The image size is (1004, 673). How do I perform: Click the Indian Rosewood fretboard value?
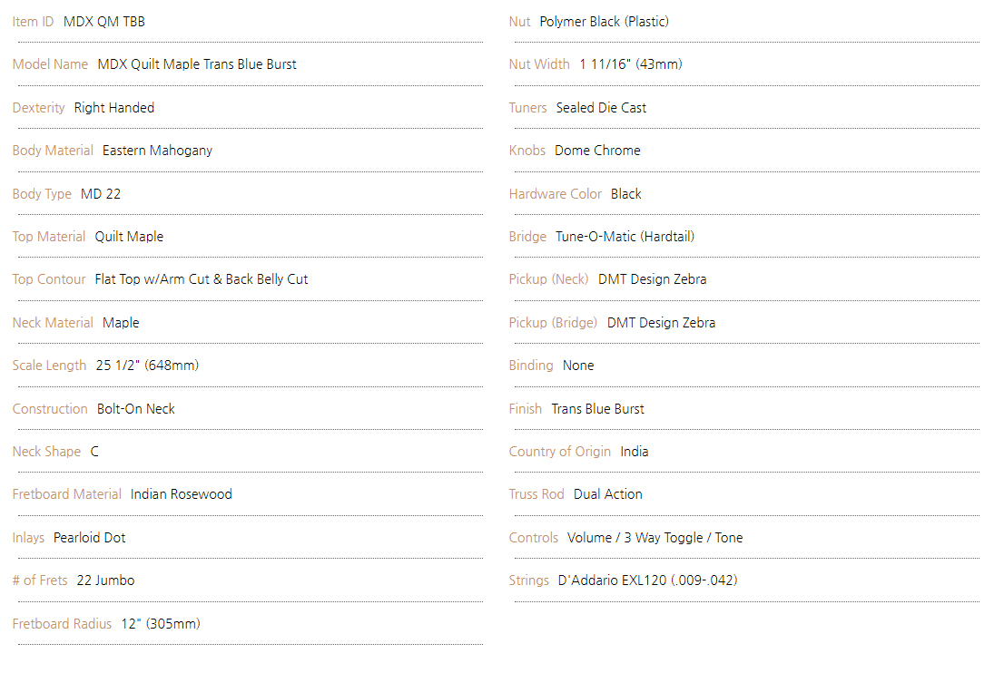[x=182, y=494]
